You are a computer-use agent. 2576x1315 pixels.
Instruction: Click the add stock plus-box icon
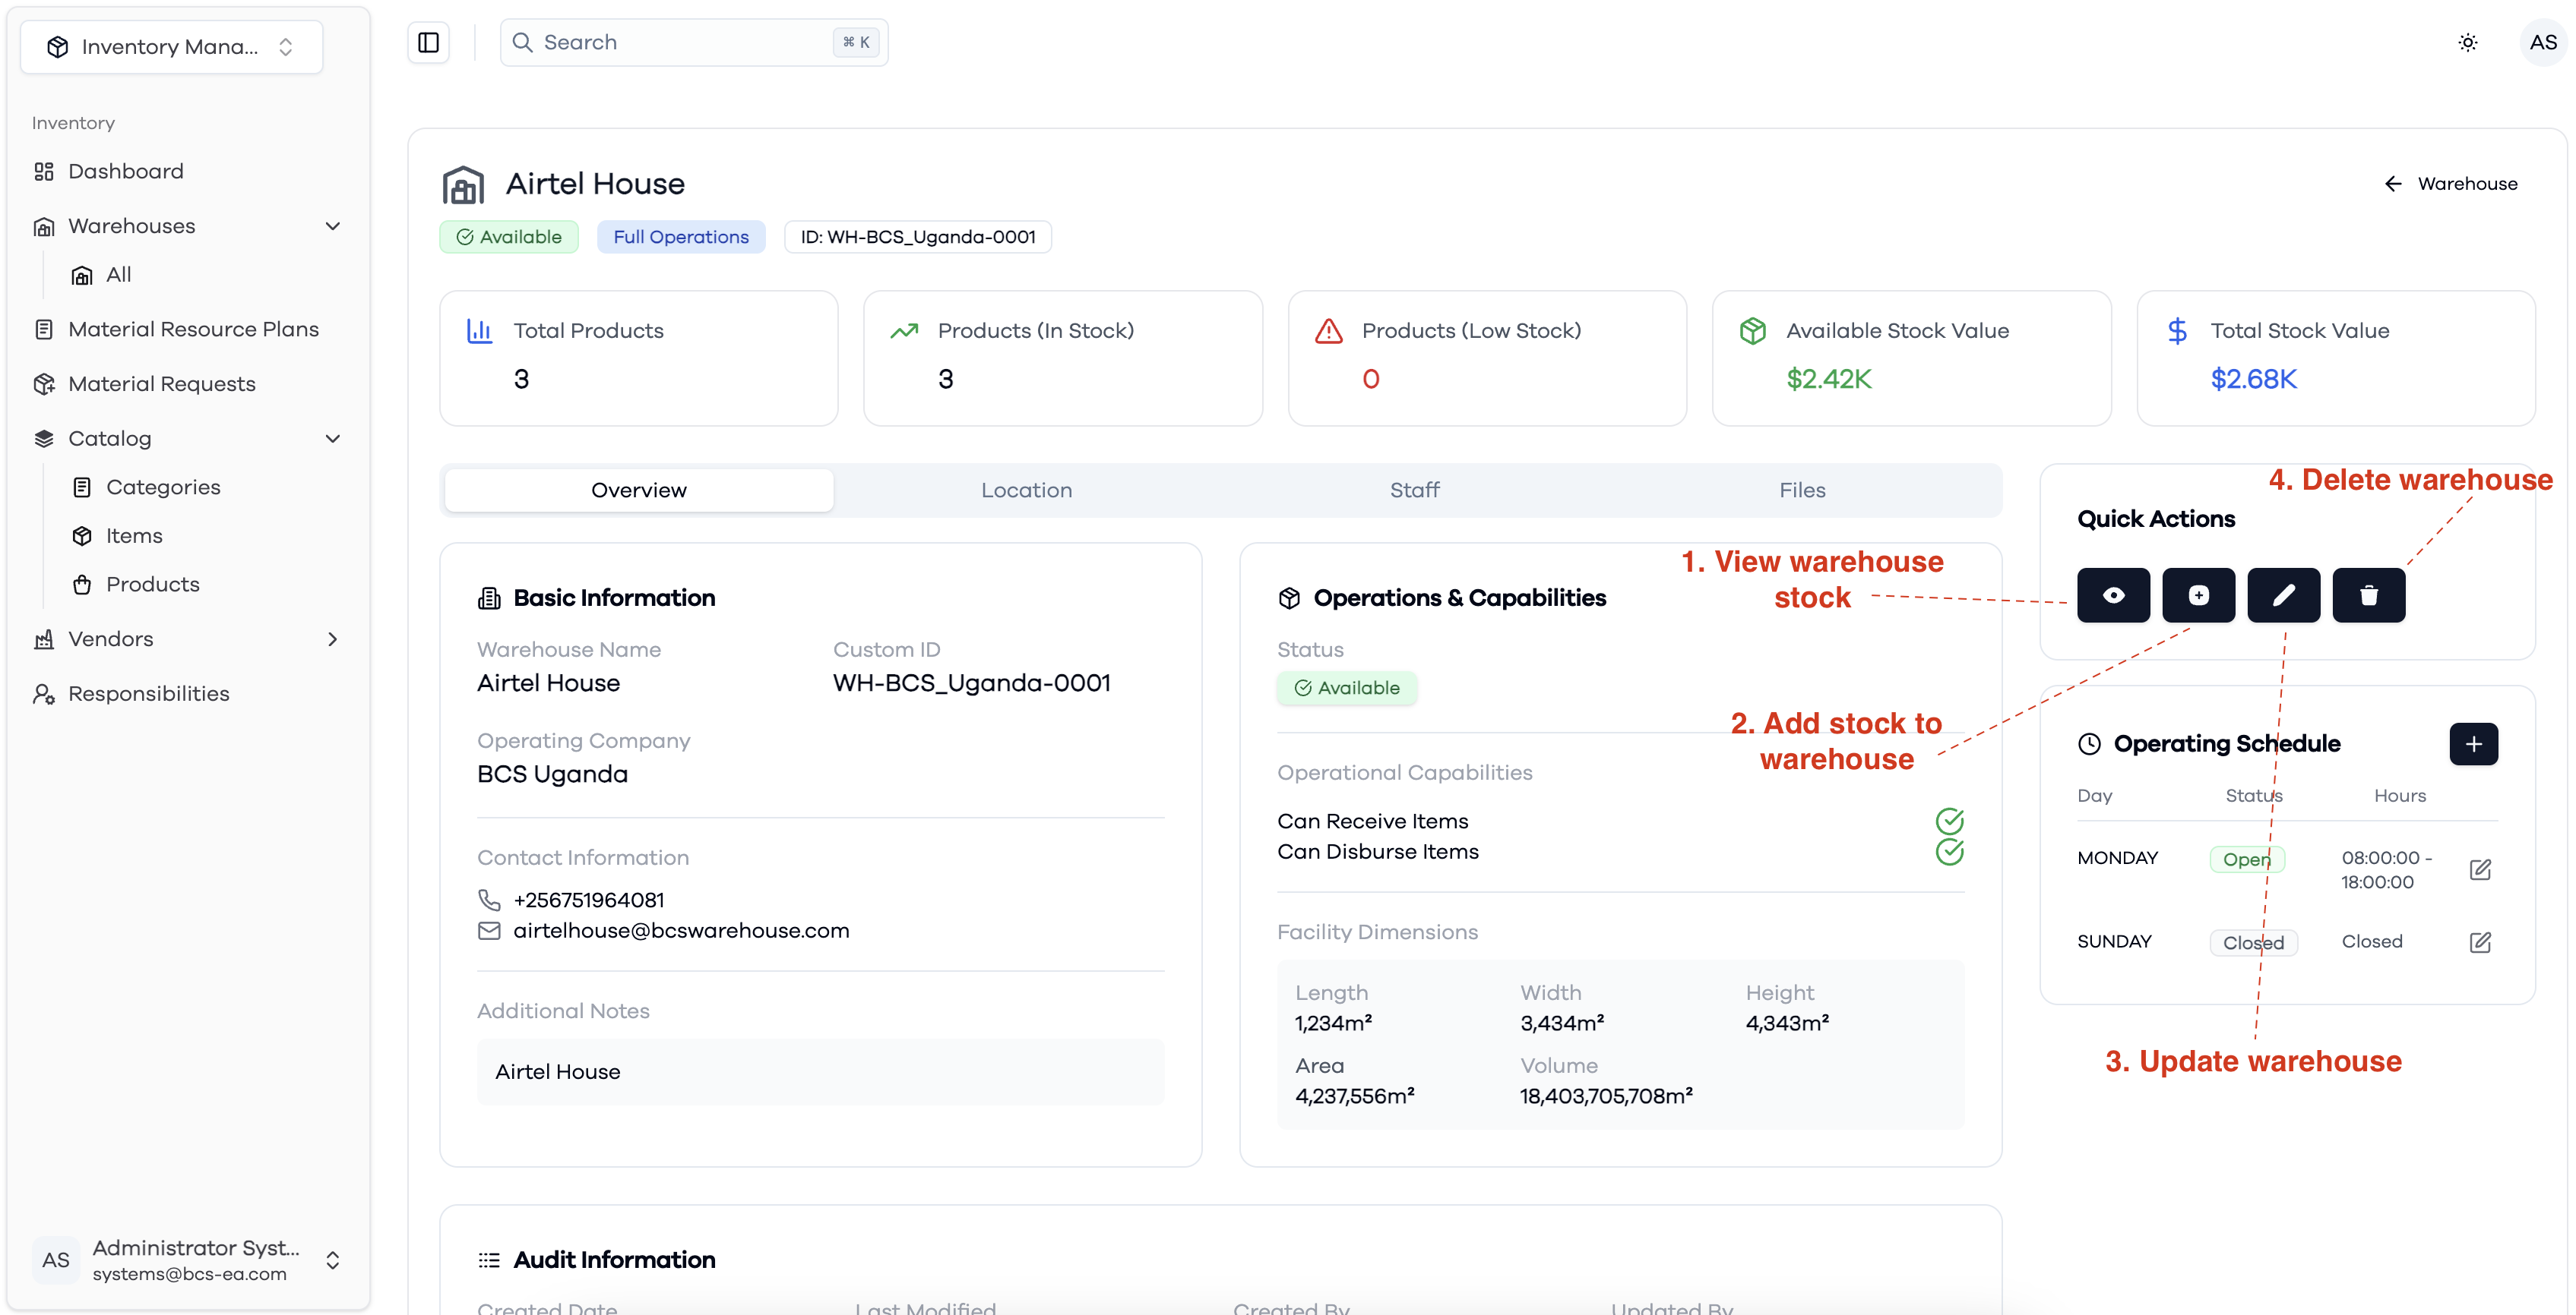point(2198,595)
